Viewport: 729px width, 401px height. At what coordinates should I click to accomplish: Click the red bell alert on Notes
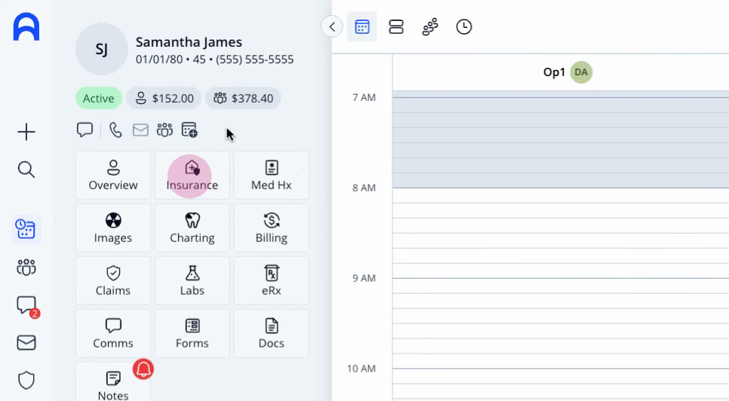coord(143,369)
